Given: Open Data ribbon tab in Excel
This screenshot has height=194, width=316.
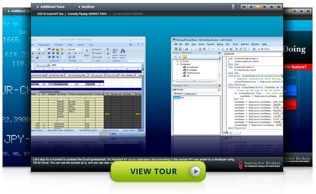Looking at the screenshot, I should (70, 45).
